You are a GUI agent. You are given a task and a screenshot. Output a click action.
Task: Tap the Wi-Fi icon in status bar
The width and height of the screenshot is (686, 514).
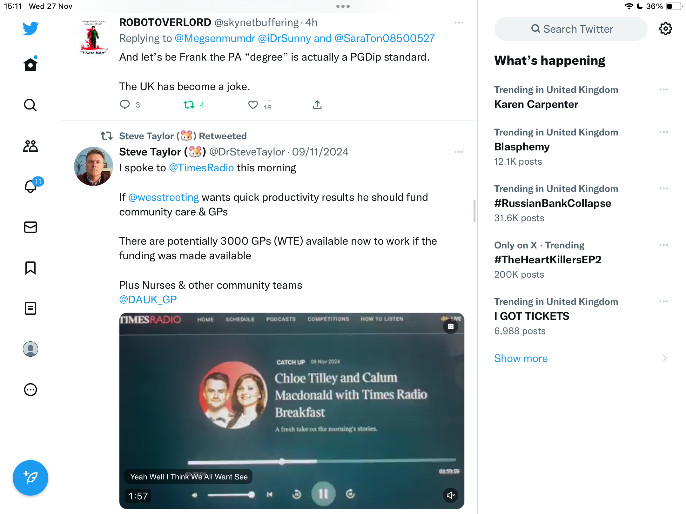(x=629, y=6)
